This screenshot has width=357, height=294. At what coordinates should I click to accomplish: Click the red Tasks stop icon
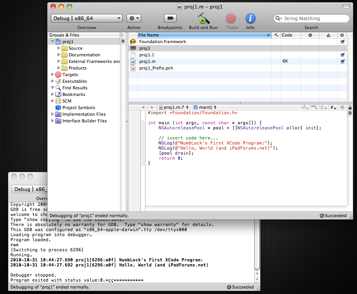pyautogui.click(x=231, y=18)
